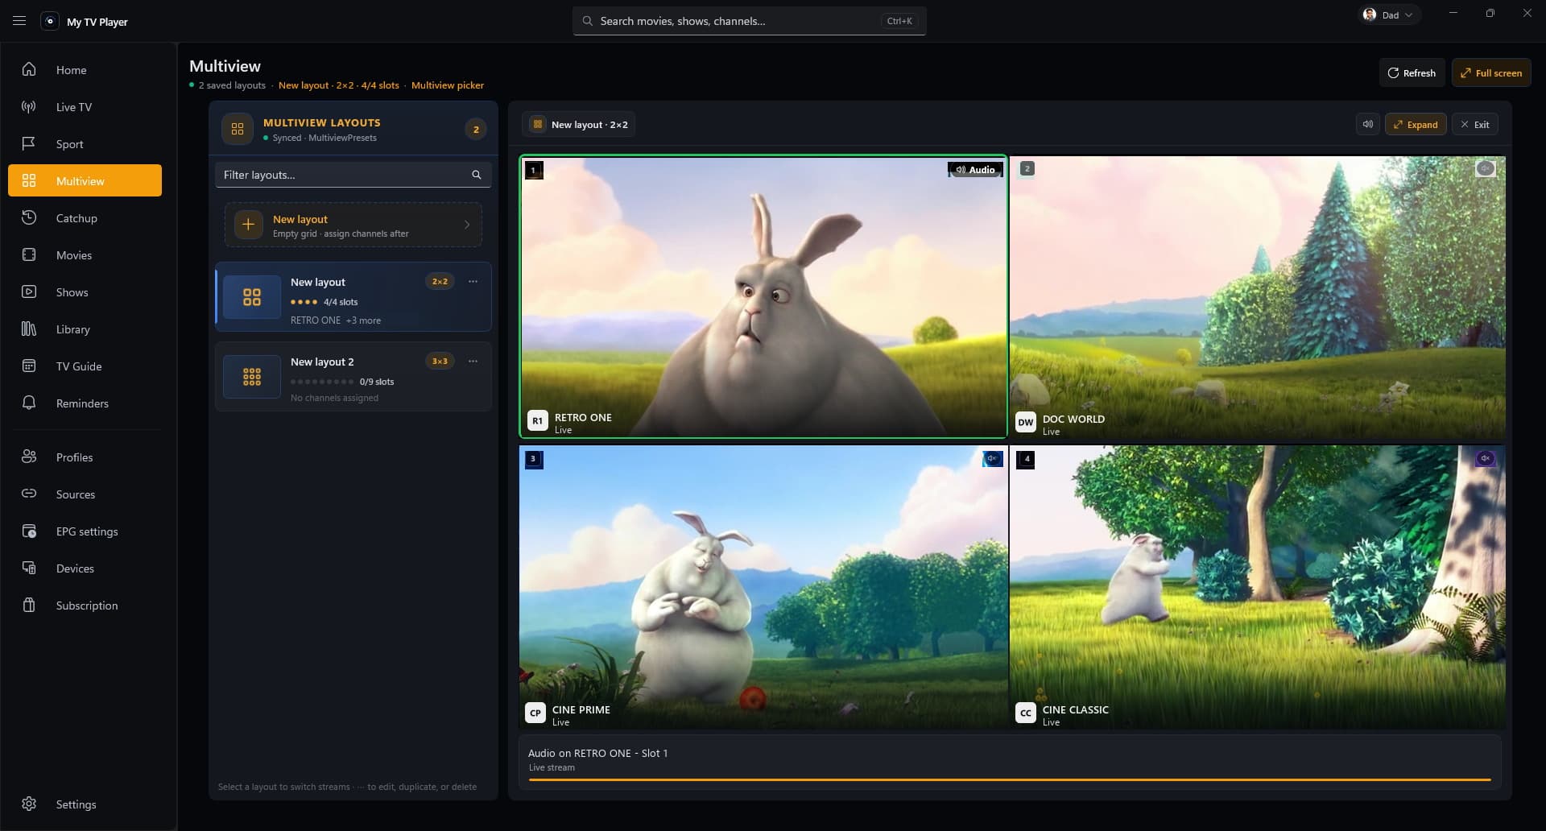1546x831 pixels.
Task: Open Settings in sidebar
Action: coord(85,804)
